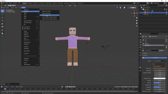Open the Material properties tab

[x=140, y=68]
